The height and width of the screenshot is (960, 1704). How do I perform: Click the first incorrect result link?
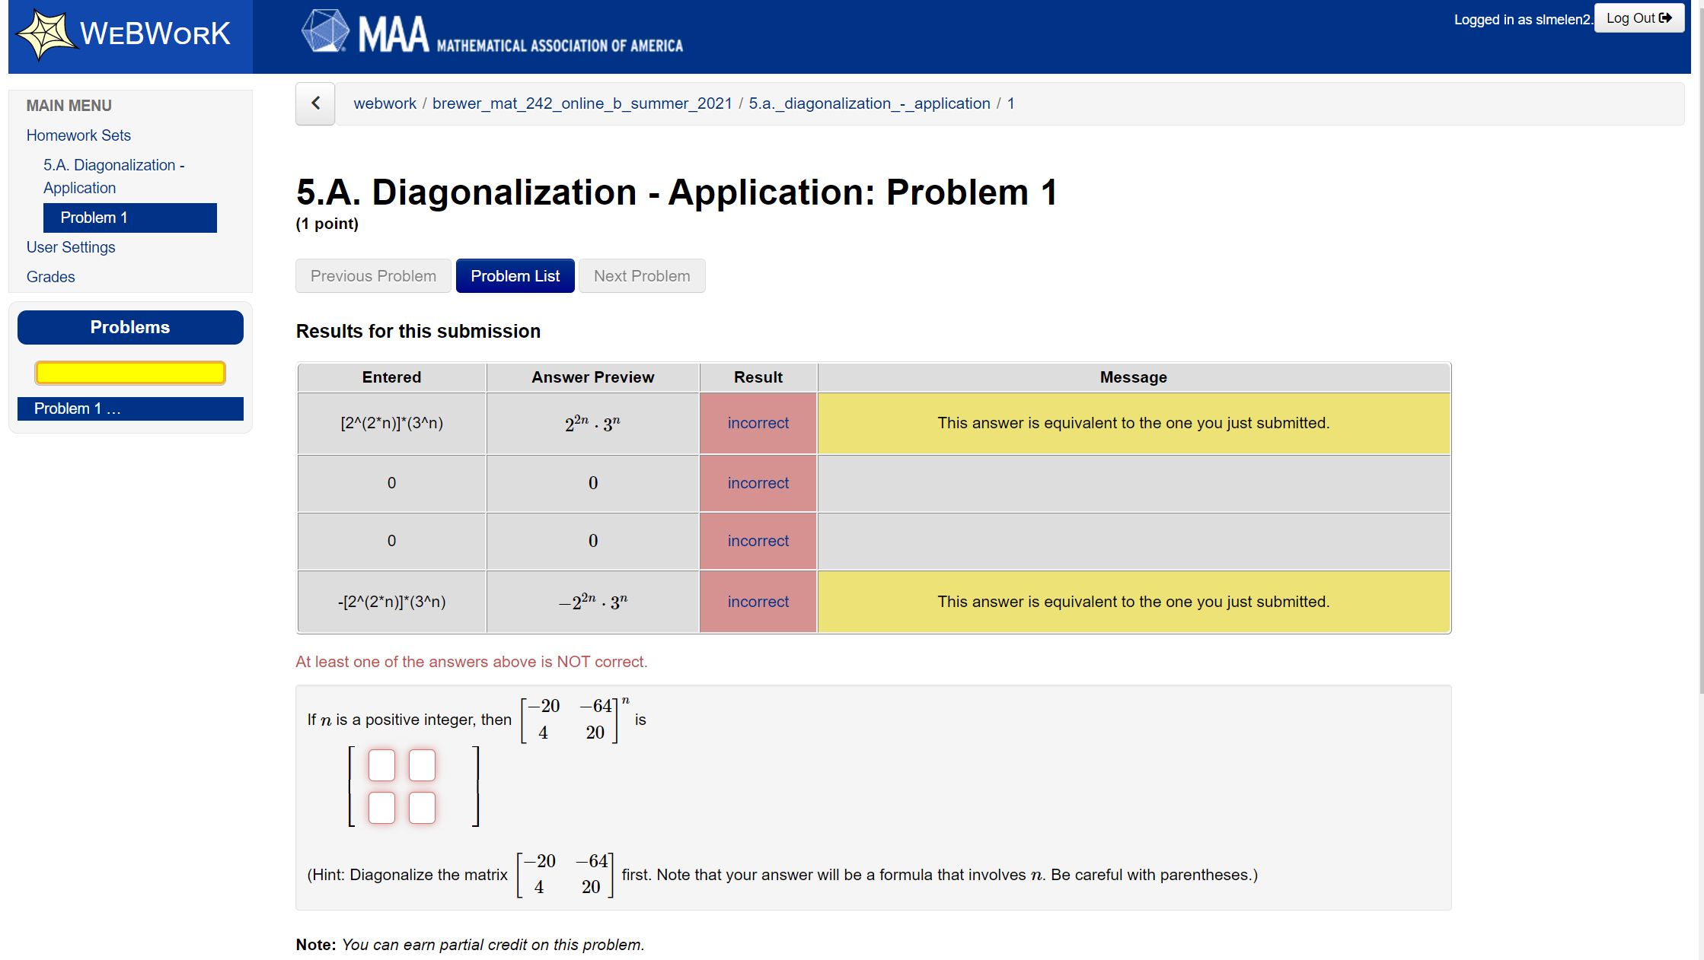758,423
